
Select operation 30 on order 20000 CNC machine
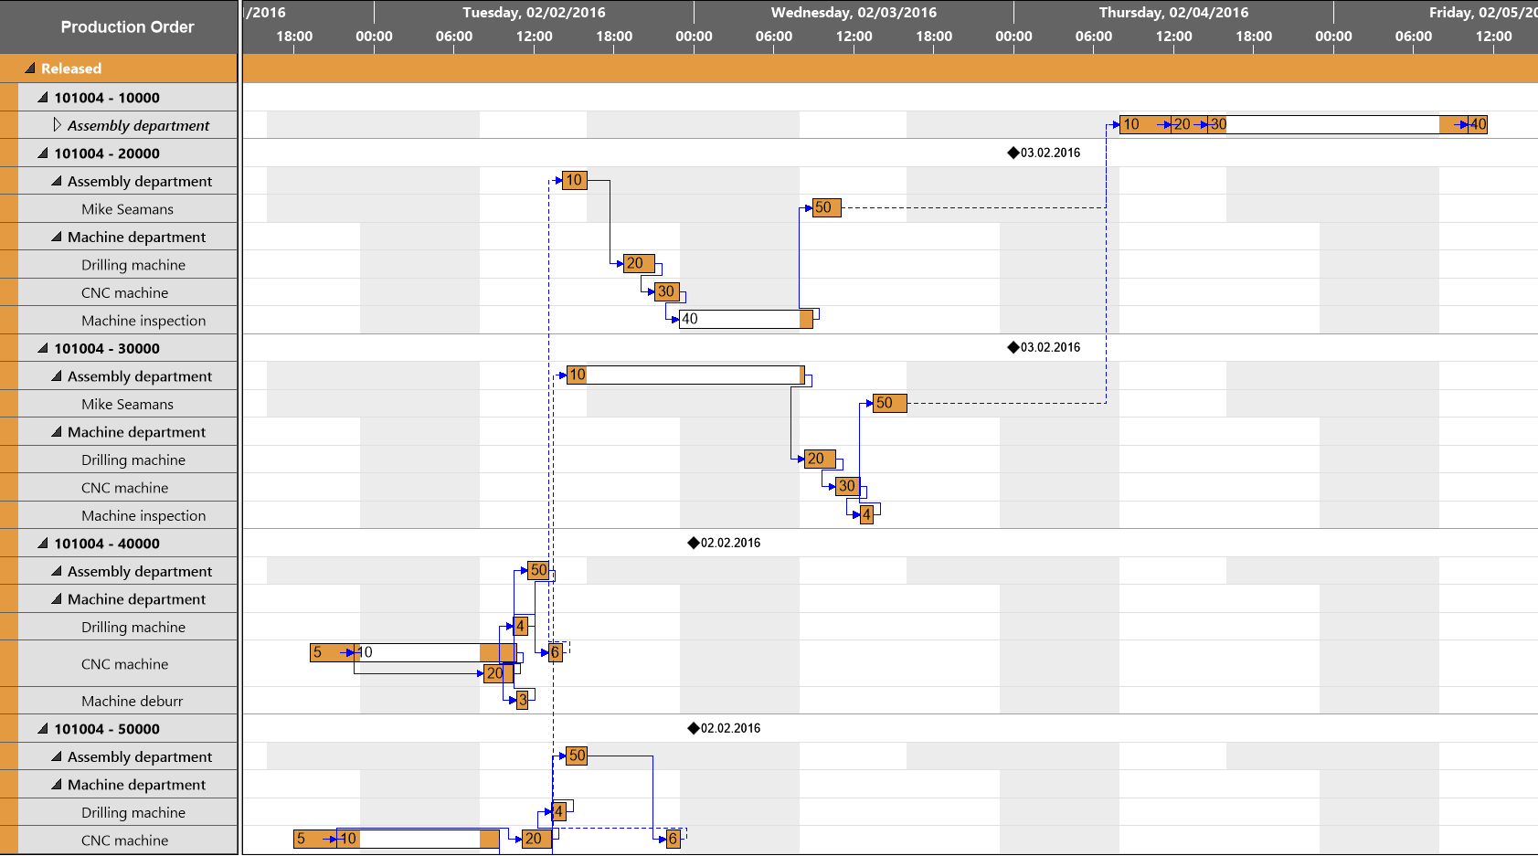tap(667, 291)
